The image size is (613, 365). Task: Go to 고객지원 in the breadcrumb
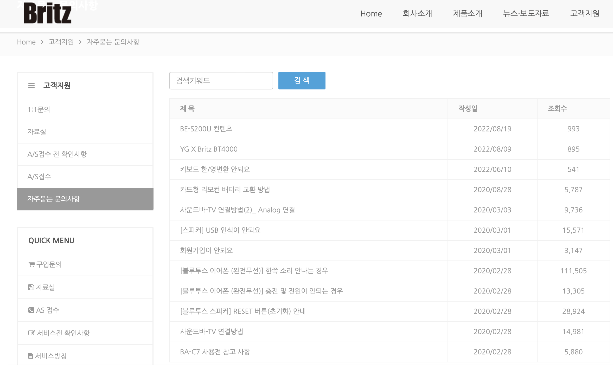[x=61, y=42]
